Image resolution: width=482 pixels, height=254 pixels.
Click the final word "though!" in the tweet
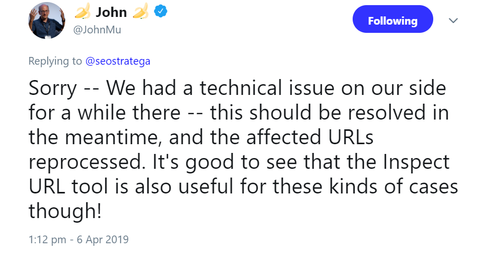point(64,211)
